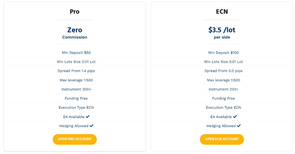Click Funding Free in the Pro card
The width and height of the screenshot is (295, 154).
pos(76,98)
